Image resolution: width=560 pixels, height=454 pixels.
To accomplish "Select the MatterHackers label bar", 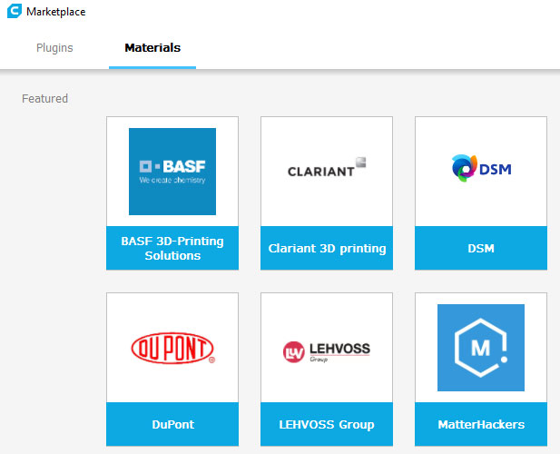I will point(481,424).
